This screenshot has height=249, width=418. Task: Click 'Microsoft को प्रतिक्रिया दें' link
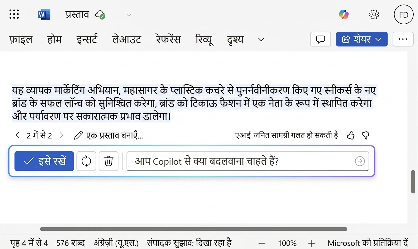[x=368, y=243]
